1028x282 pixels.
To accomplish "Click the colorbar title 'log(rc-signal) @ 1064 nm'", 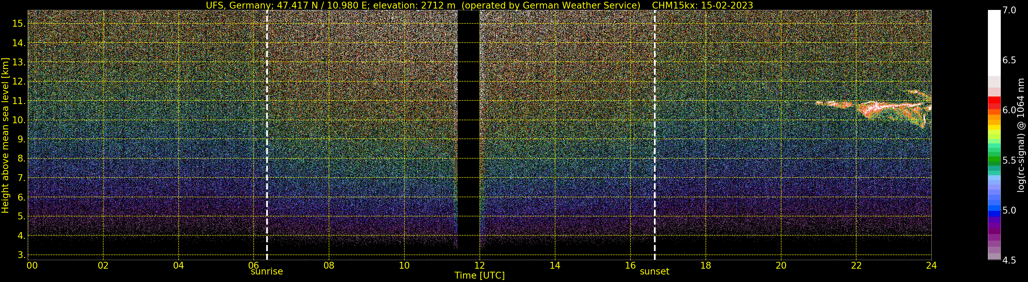I will click(x=1021, y=135).
